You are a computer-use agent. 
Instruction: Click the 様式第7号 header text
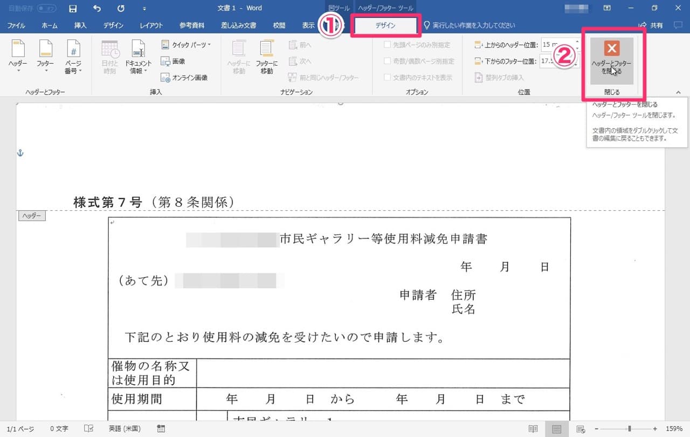107,203
